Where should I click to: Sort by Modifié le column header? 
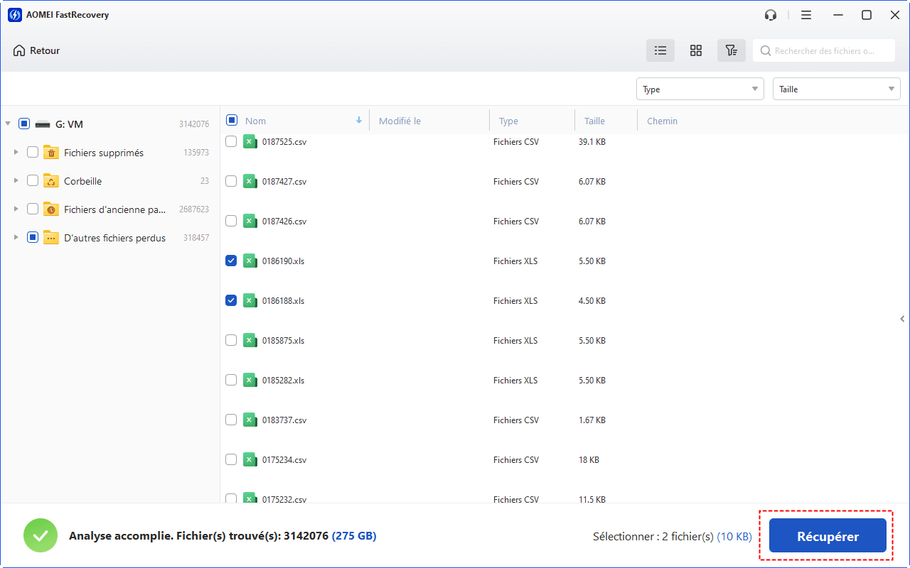pyautogui.click(x=400, y=121)
